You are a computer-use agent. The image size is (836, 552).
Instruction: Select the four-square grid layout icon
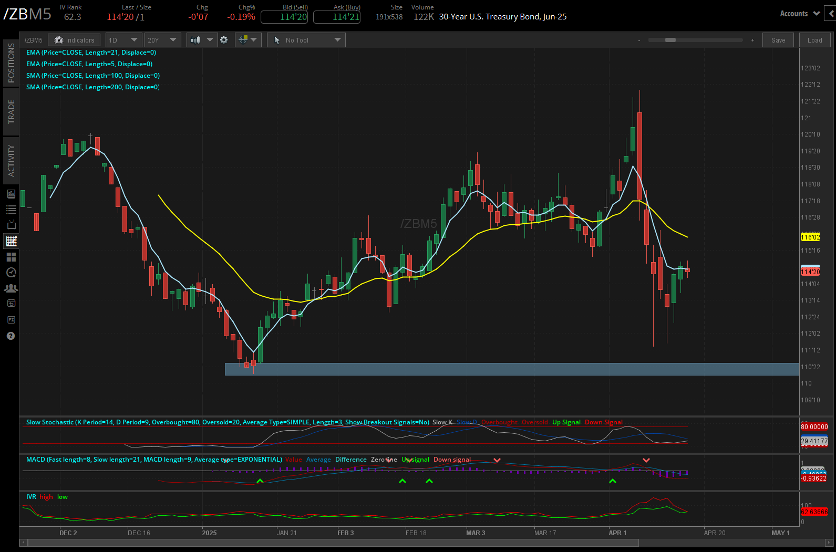click(x=11, y=257)
